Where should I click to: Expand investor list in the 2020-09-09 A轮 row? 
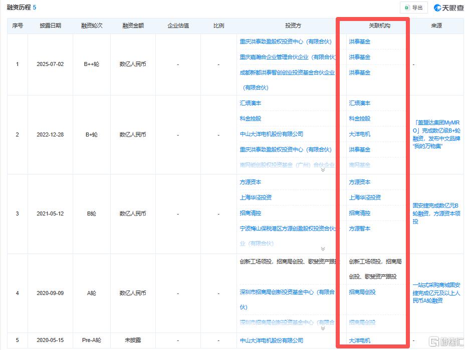(323, 328)
